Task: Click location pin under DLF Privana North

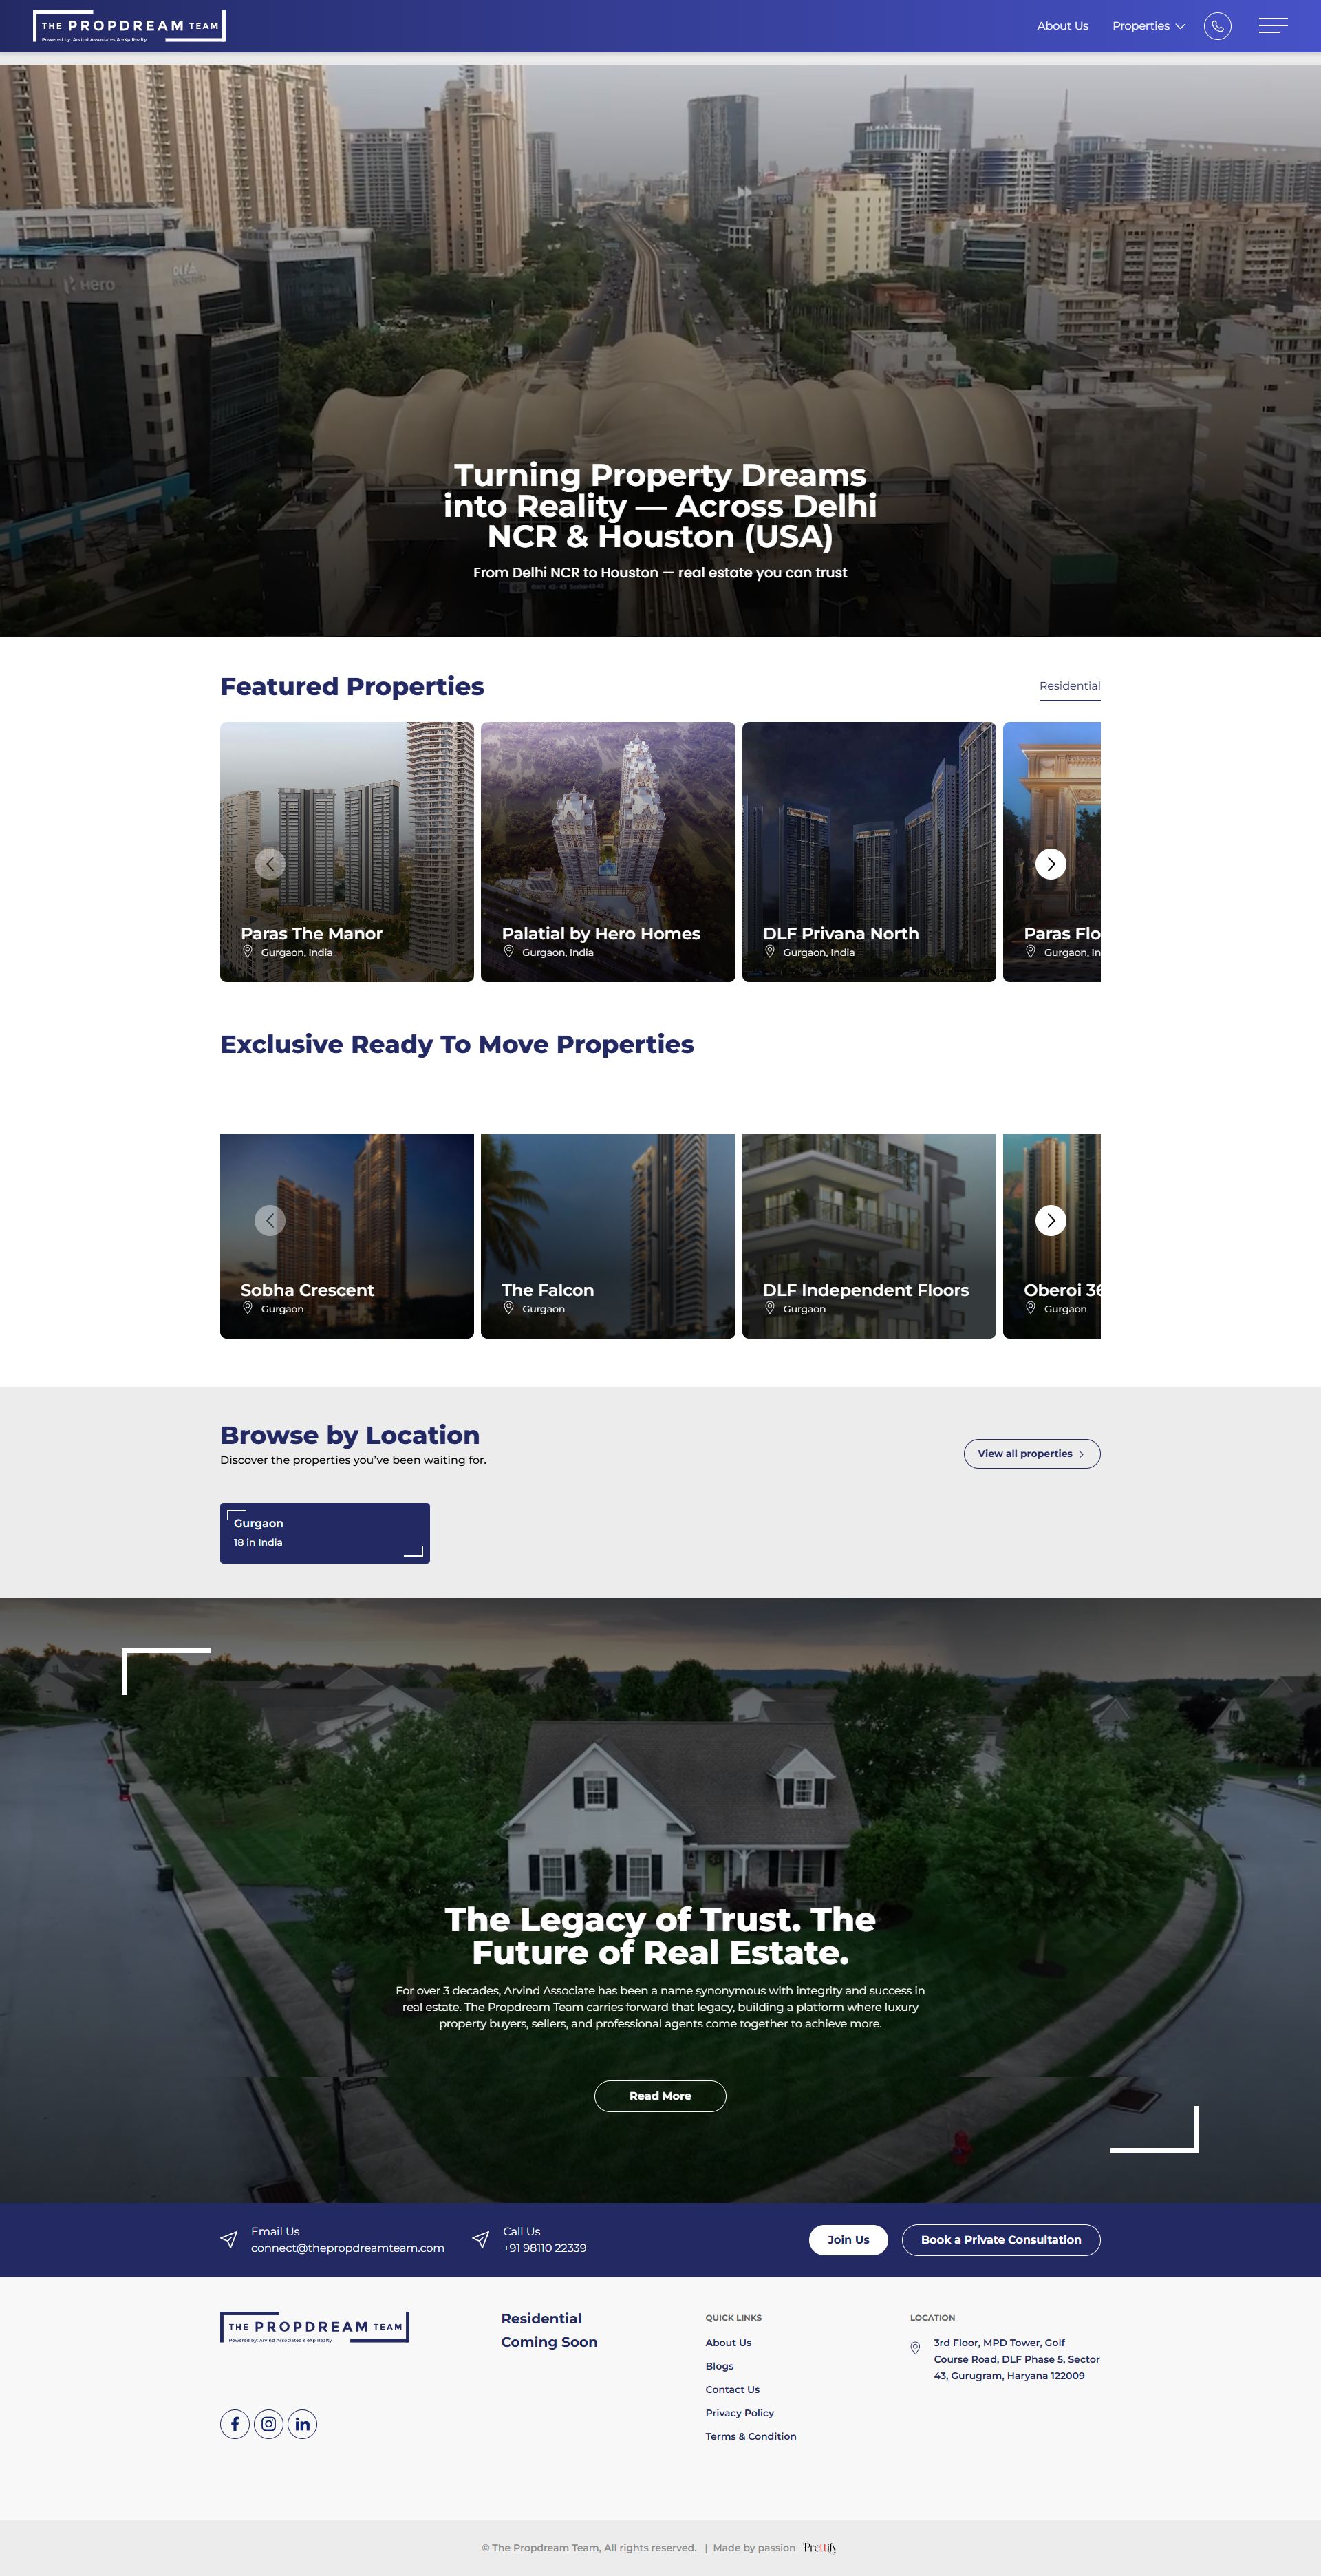Action: tap(770, 952)
